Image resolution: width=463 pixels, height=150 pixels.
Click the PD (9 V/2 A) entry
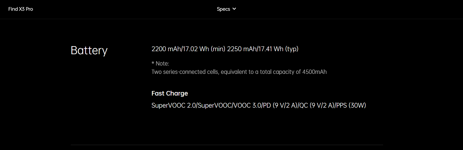[280, 105]
